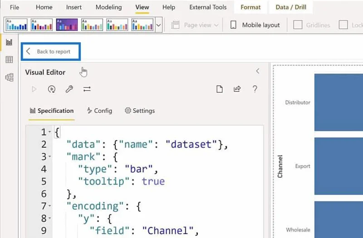
Task: Open help with the question mark icon
Action: (255, 89)
